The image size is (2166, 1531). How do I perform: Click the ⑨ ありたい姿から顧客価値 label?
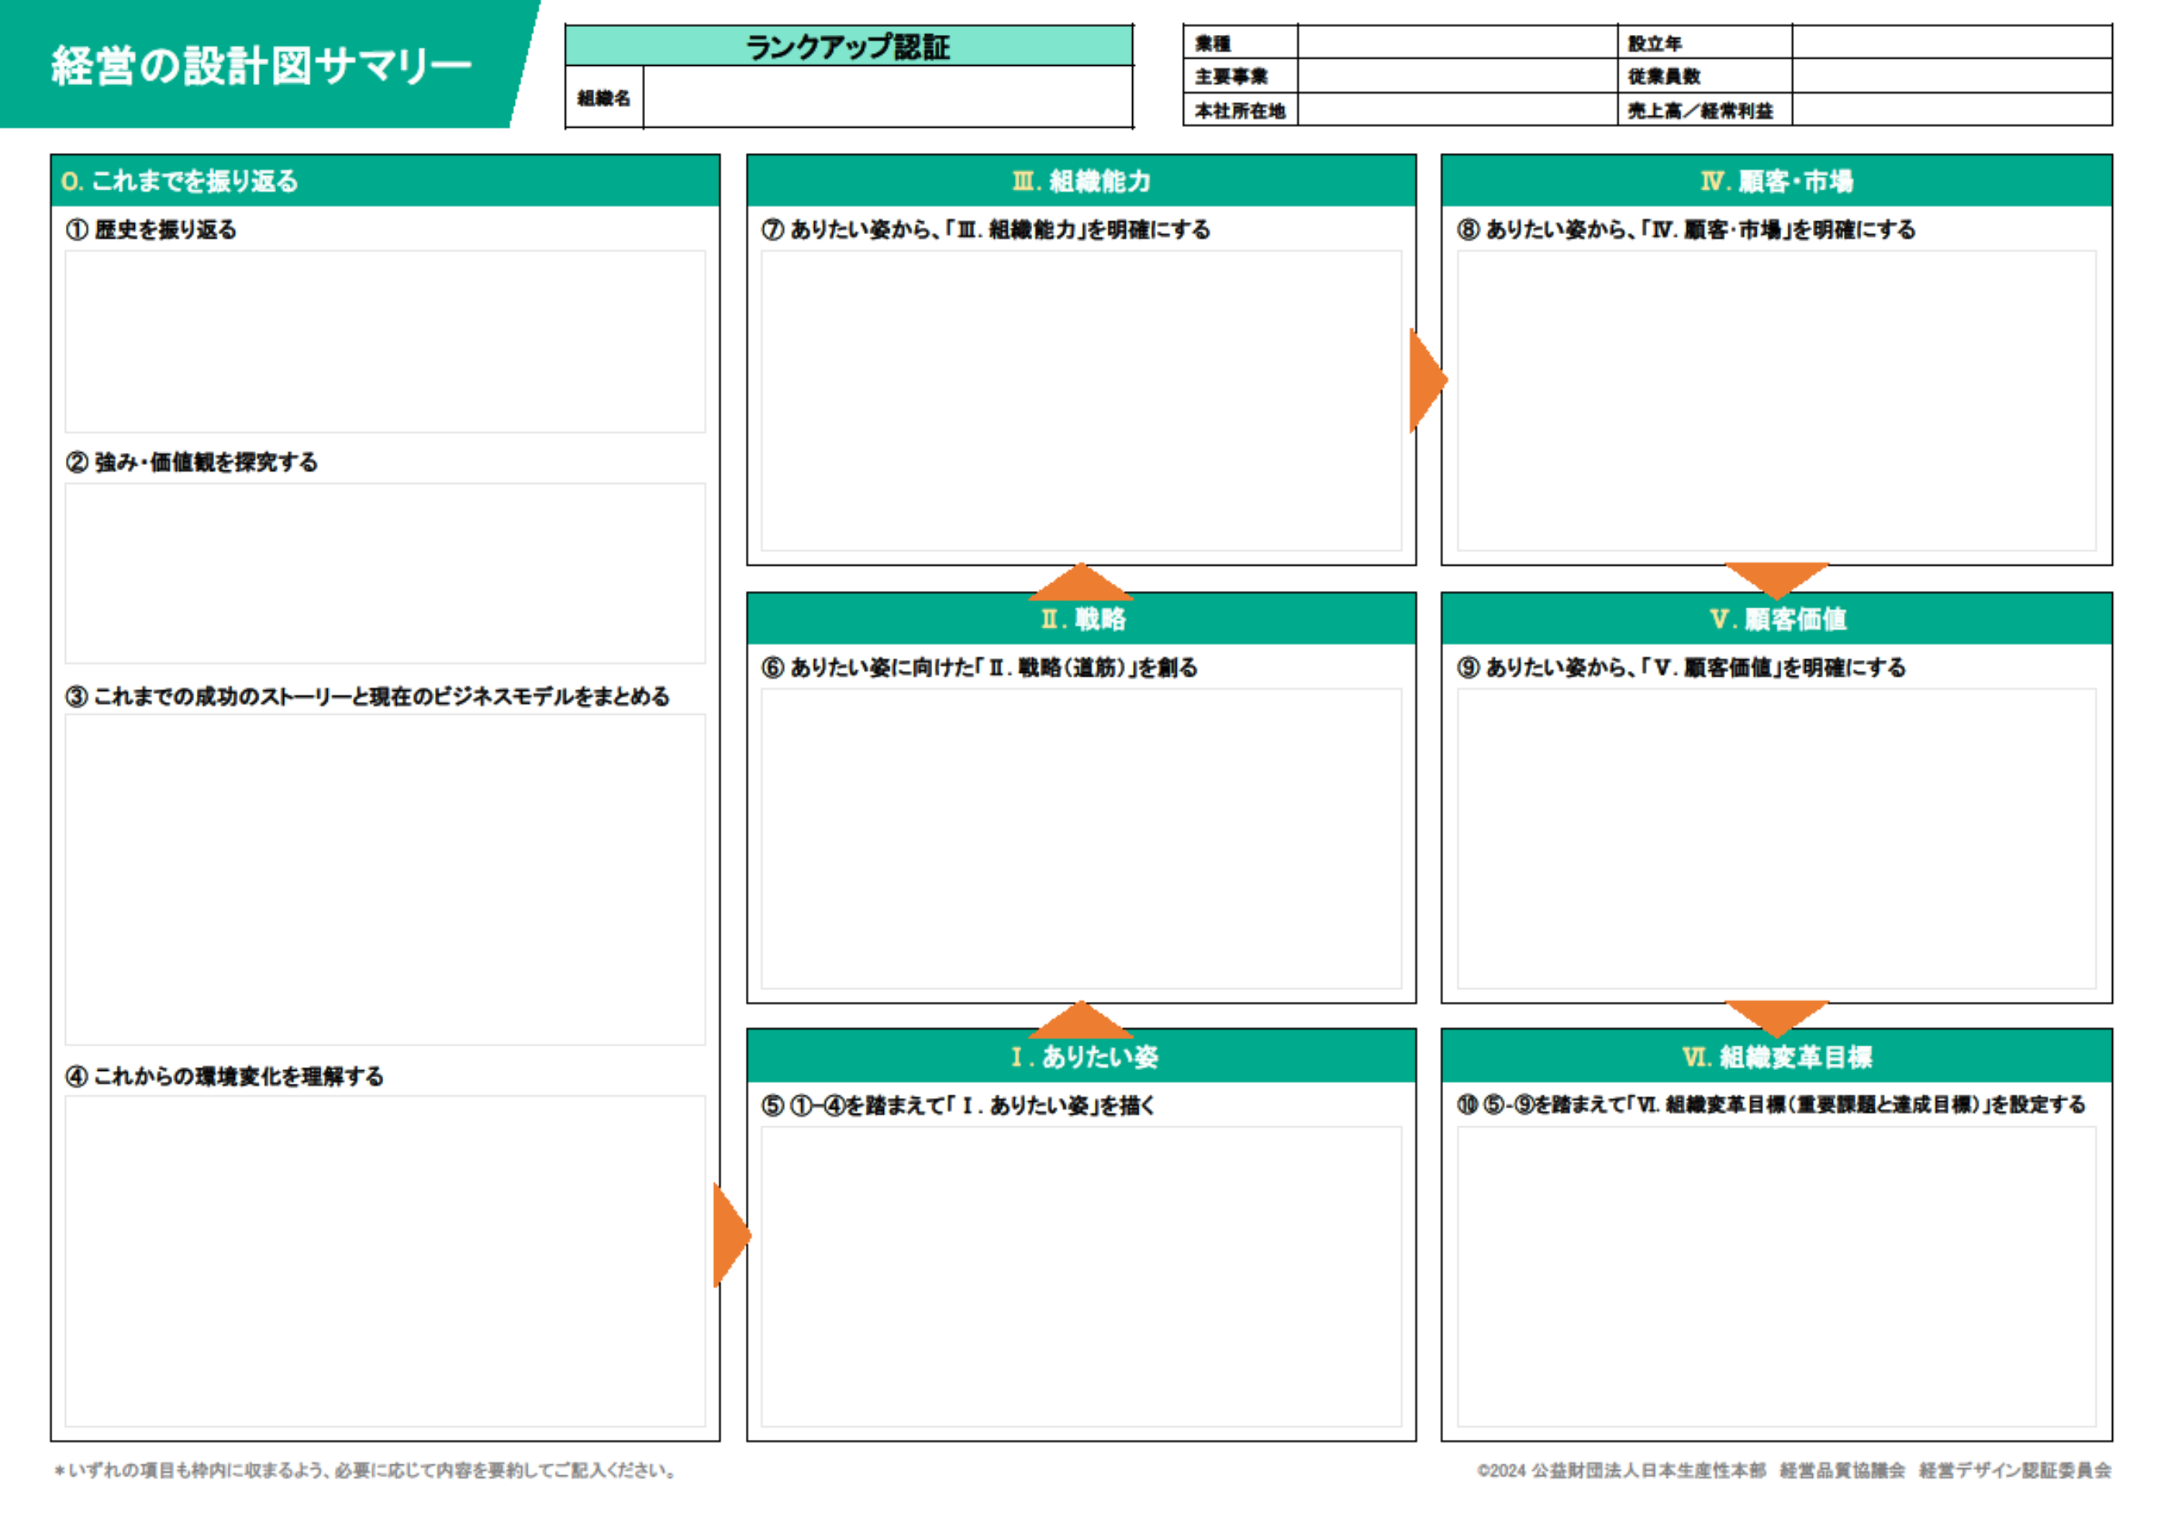[x=1681, y=668]
